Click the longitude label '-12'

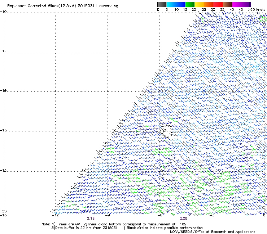click(55, 215)
